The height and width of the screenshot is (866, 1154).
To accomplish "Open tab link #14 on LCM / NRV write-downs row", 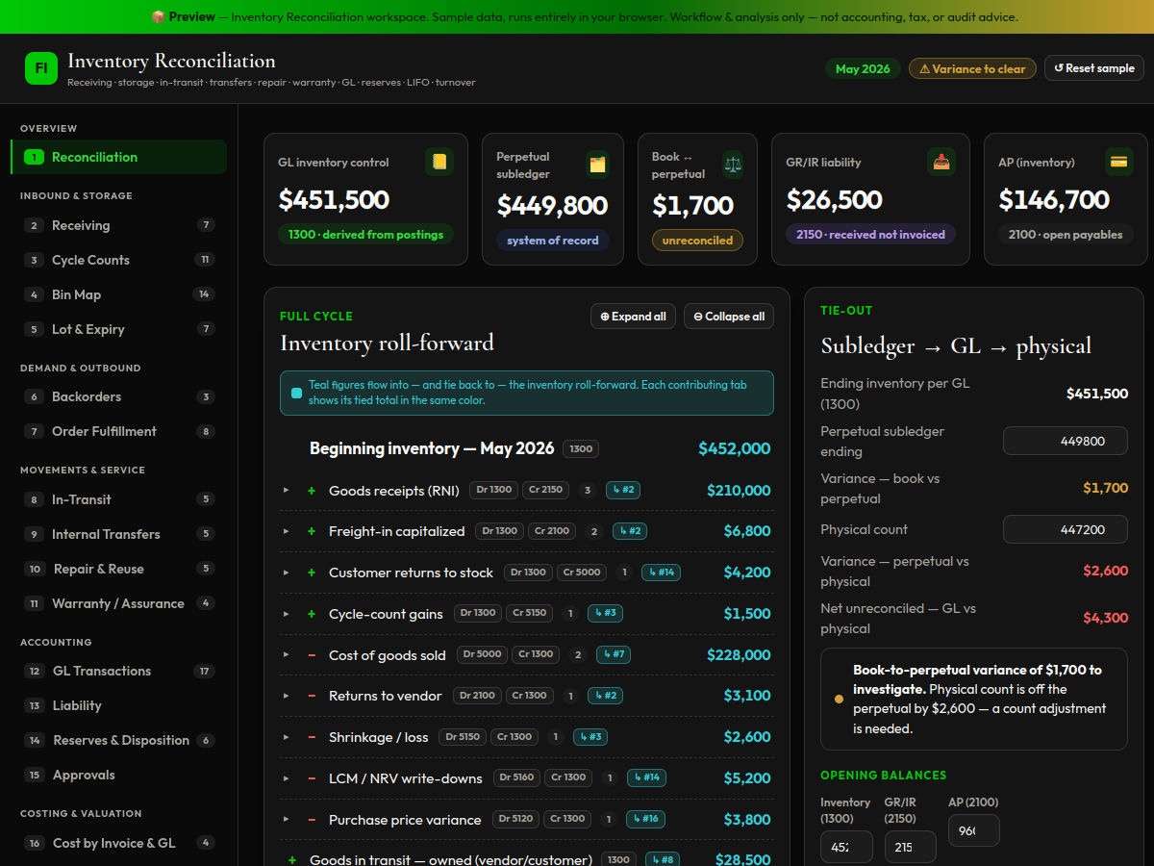I will click(646, 778).
